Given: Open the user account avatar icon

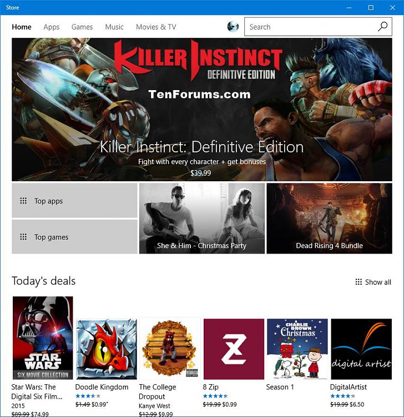Looking at the screenshot, I should [x=233, y=27].
